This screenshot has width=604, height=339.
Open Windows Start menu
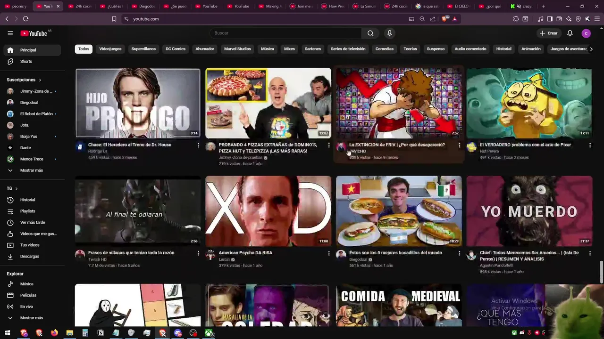click(8, 333)
